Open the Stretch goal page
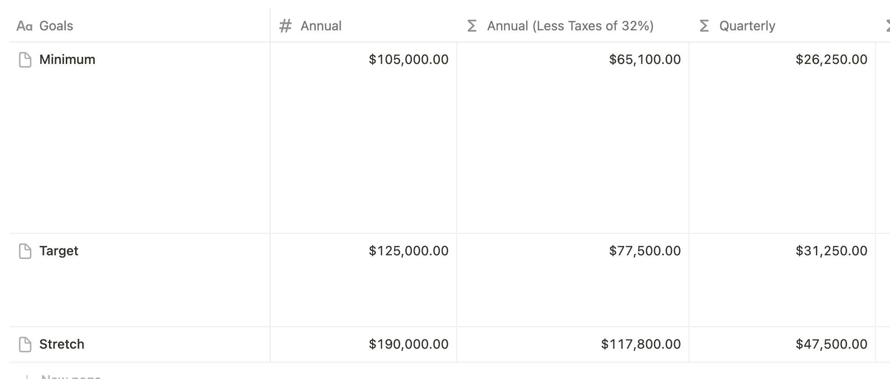Screen dimensions: 890x379 point(62,344)
